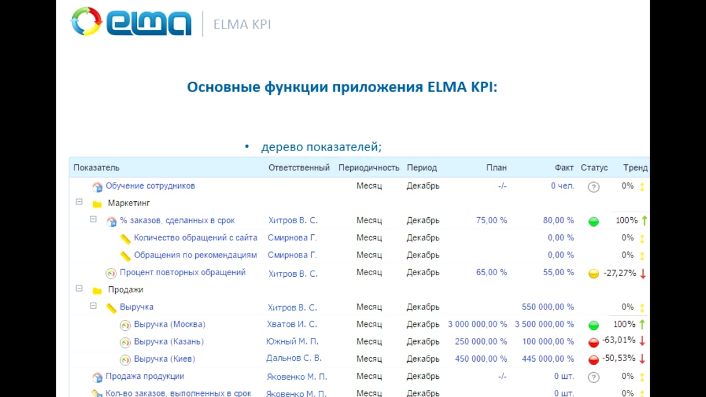Open Выручка (Казань) indicator link

(x=169, y=341)
